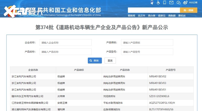Open the 看新闻 navigation item
The width and height of the screenshot is (202, 111).
click(x=131, y=16)
